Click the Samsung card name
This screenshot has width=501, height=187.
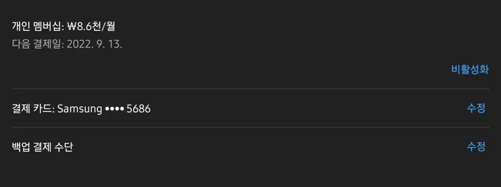pyautogui.click(x=80, y=109)
